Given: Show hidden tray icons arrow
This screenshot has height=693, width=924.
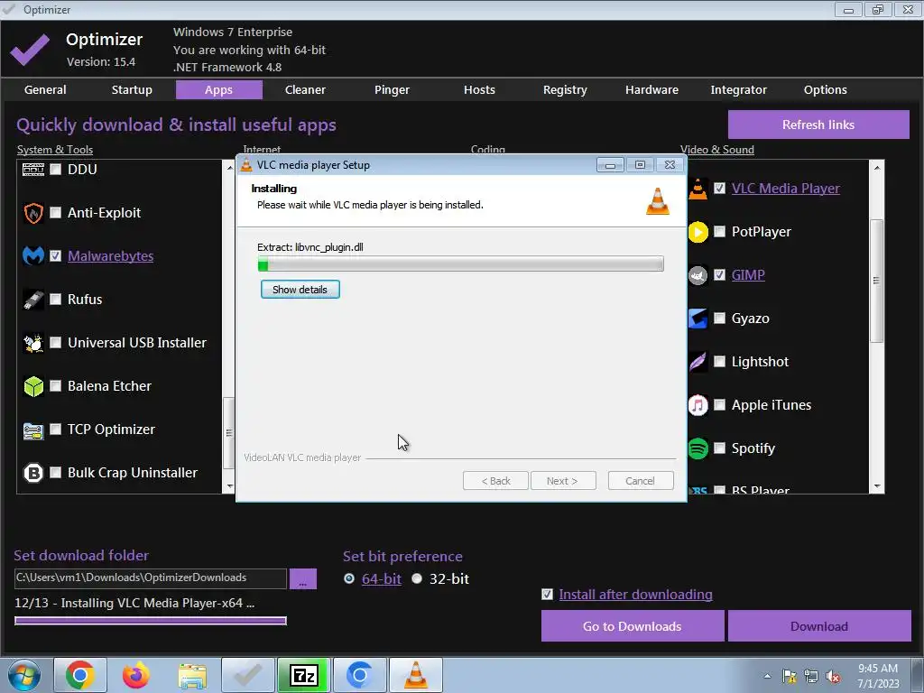Looking at the screenshot, I should 767,677.
